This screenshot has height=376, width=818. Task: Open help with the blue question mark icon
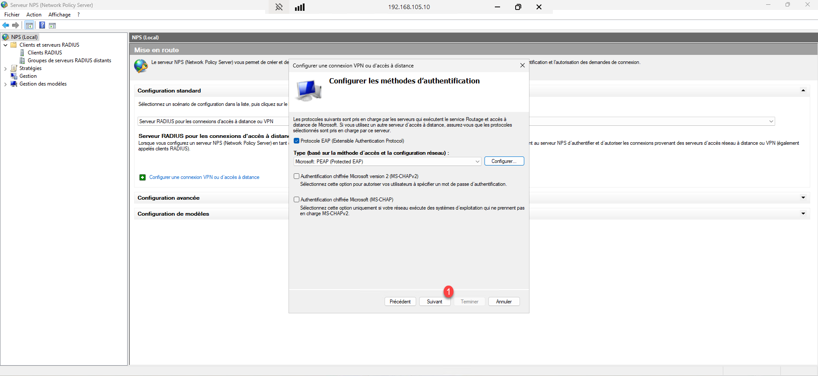pyautogui.click(x=42, y=25)
